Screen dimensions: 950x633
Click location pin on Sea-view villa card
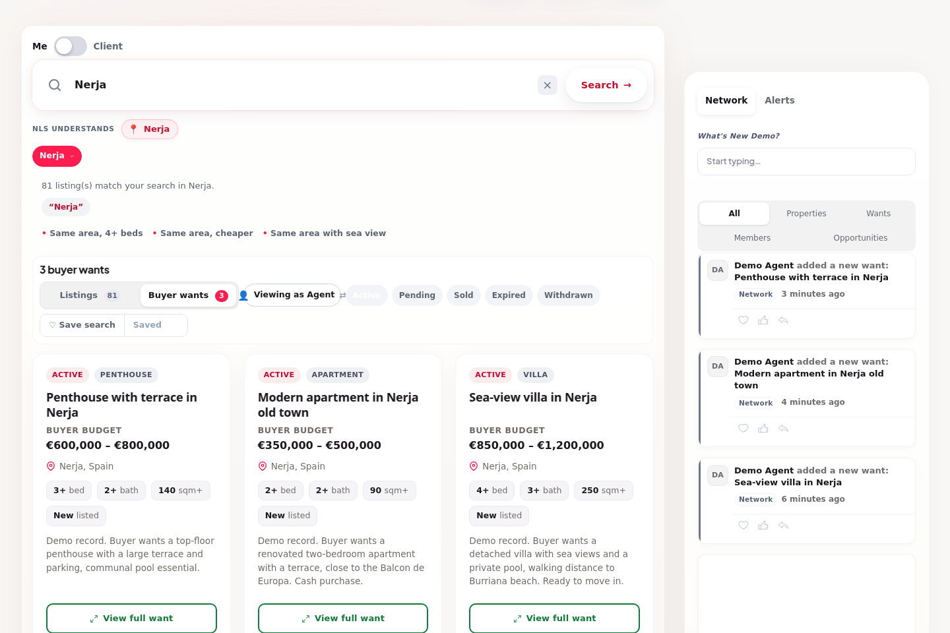[474, 466]
